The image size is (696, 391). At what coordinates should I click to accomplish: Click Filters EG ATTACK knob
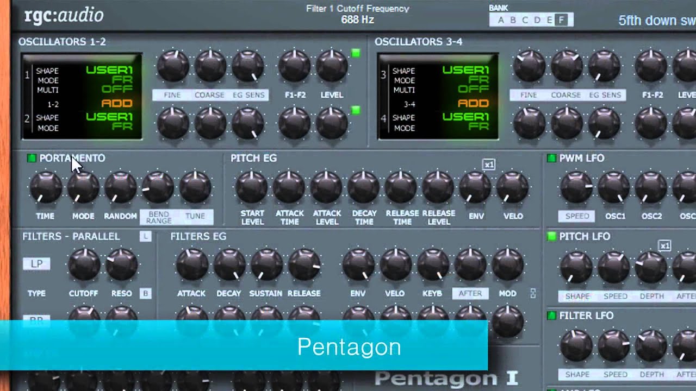(x=192, y=264)
